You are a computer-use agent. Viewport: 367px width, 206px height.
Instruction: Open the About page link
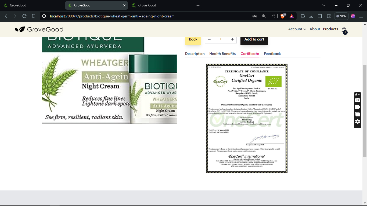(x=315, y=29)
